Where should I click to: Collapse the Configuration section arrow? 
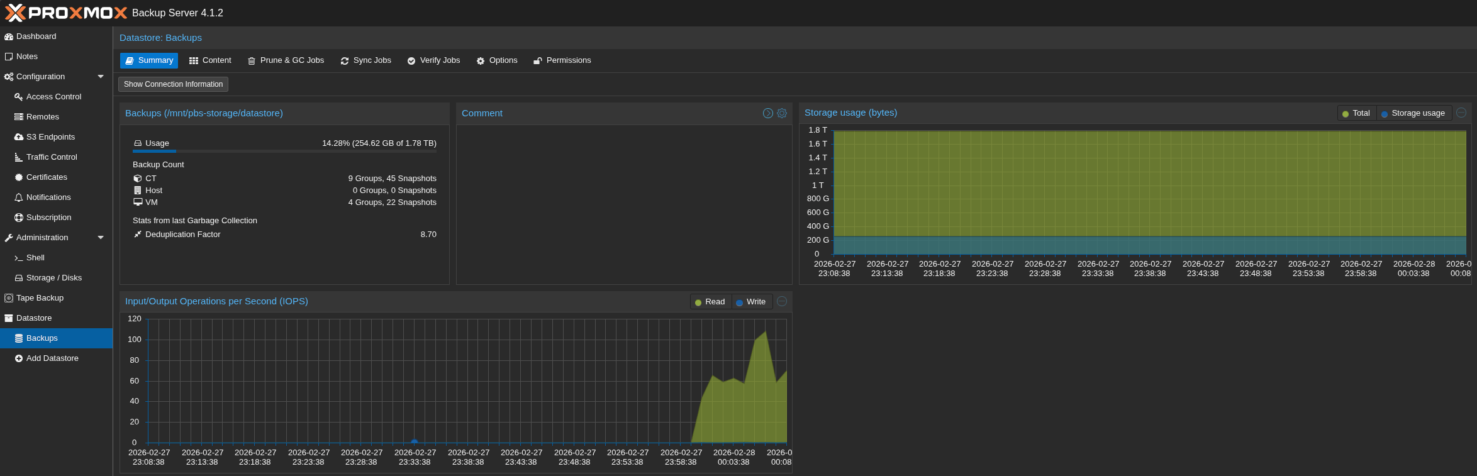click(x=101, y=77)
